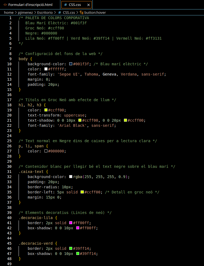204x266 pixels.
Task: Close the CSS.css editor tab
Action: pos(88,5)
